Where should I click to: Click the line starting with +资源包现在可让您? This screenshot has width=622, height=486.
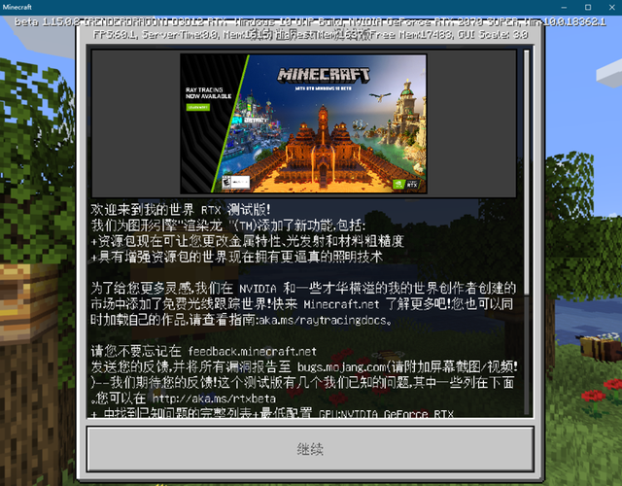pos(247,241)
